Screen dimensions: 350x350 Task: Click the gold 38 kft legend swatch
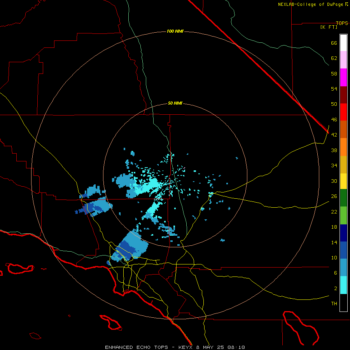point(343,164)
